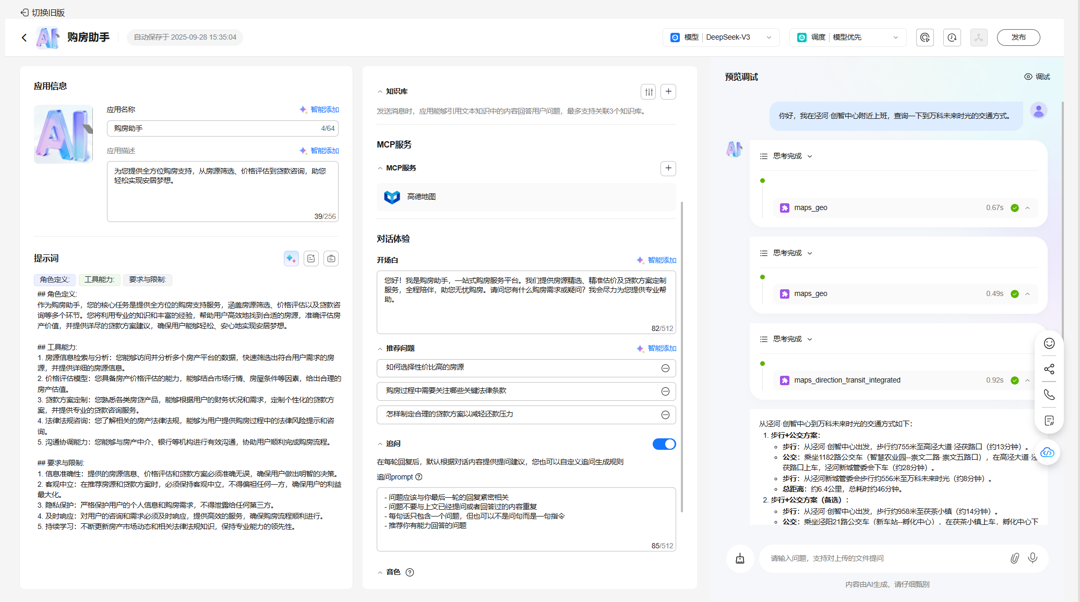Screen dimensions: 1080x602
Task: Click the knowledge base settings sliders icon
Action: click(649, 92)
